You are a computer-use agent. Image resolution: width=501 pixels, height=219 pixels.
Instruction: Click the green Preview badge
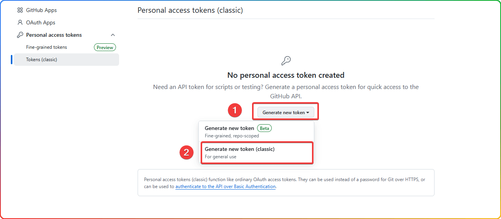point(105,48)
